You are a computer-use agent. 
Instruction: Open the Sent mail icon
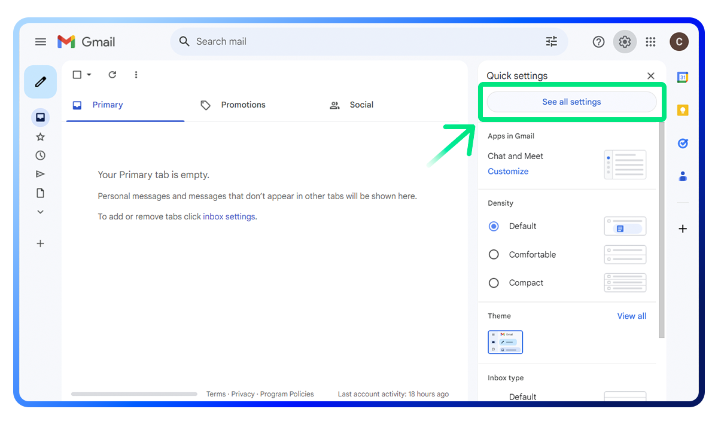(x=40, y=174)
